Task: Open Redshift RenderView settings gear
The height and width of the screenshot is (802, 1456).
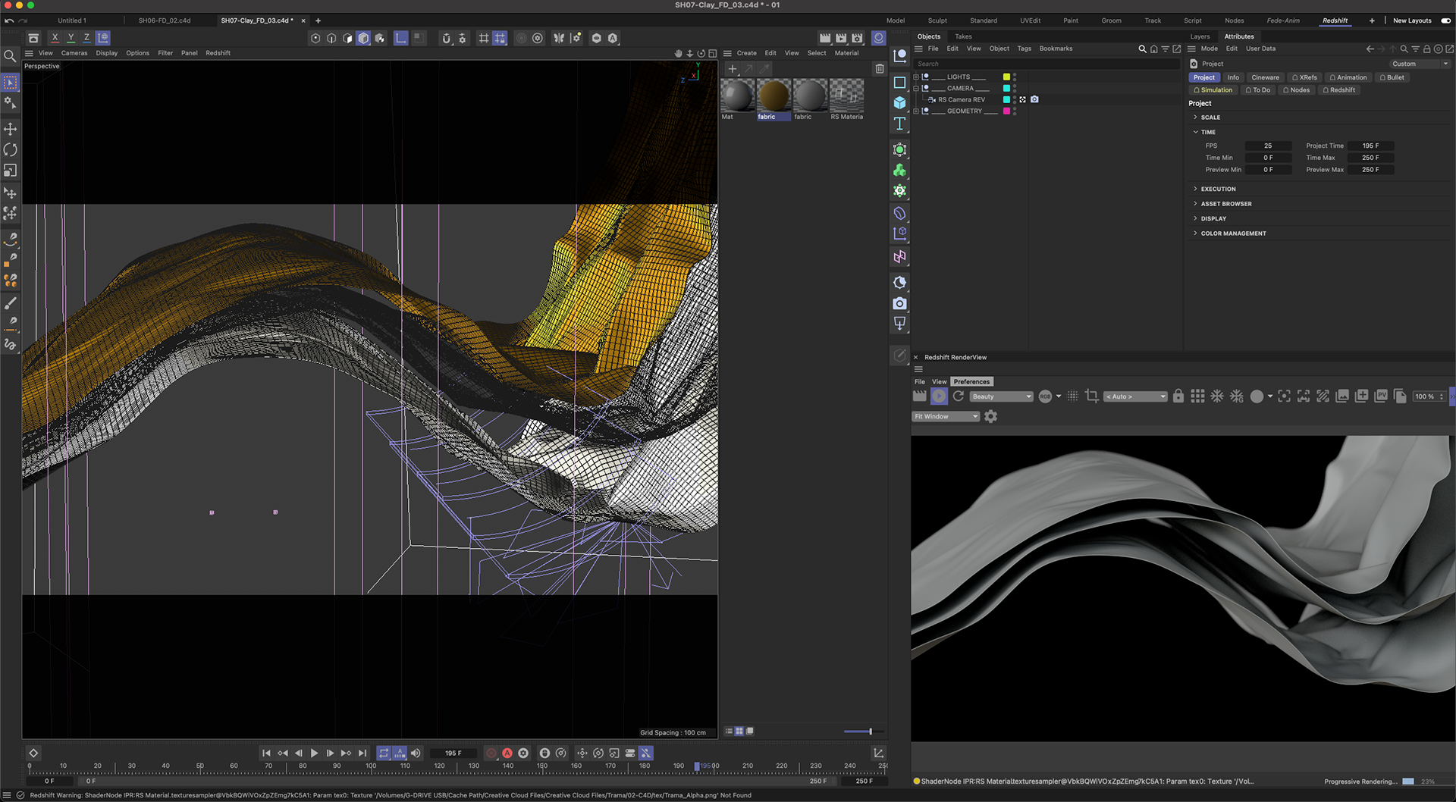Action: (990, 416)
